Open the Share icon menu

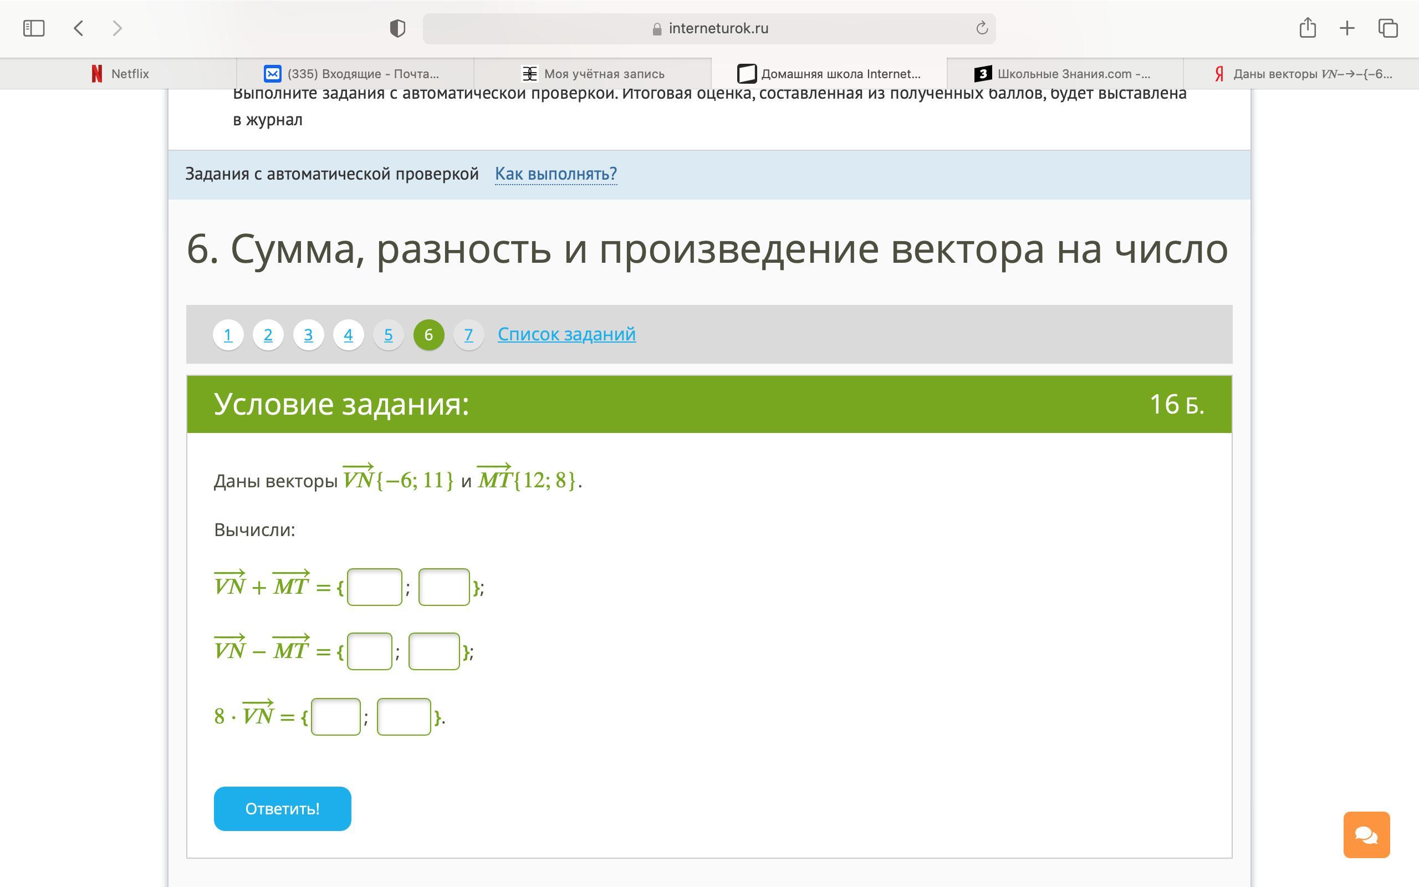1307,28
